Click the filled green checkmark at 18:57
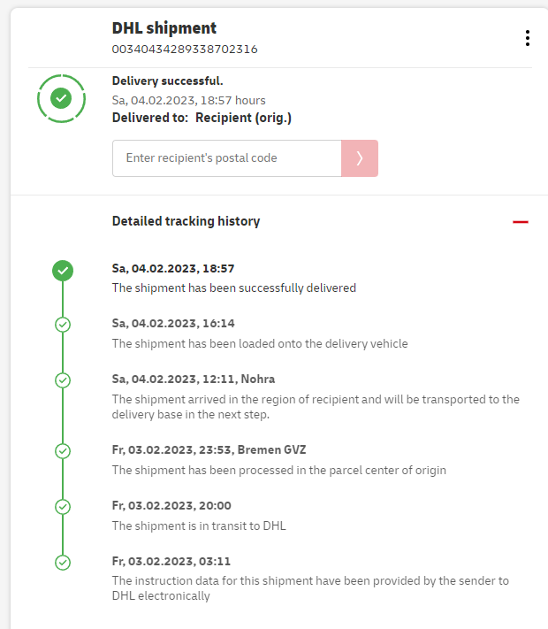 tap(62, 272)
